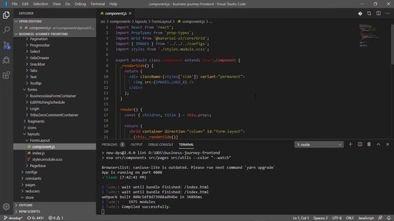Change language mode JavaScript in status bar
The height and width of the screenshot is (221, 394).
[x=366, y=218]
